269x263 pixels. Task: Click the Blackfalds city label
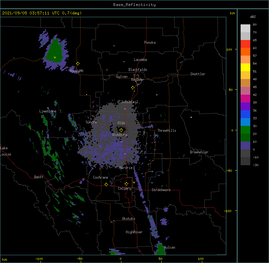(138, 70)
